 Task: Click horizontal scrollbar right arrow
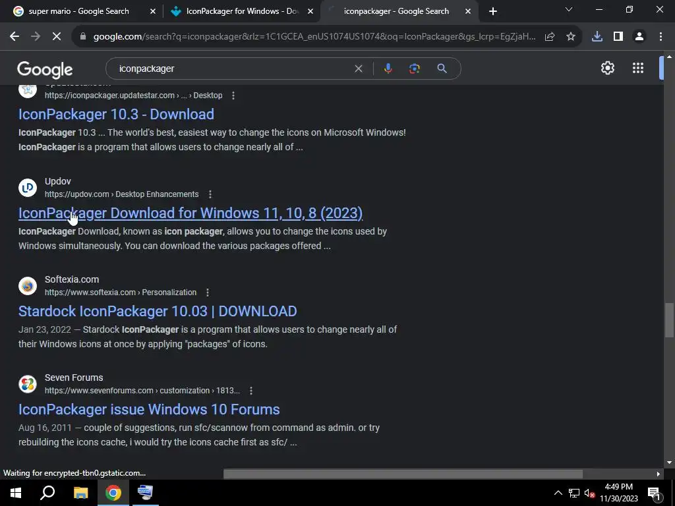tap(658, 474)
